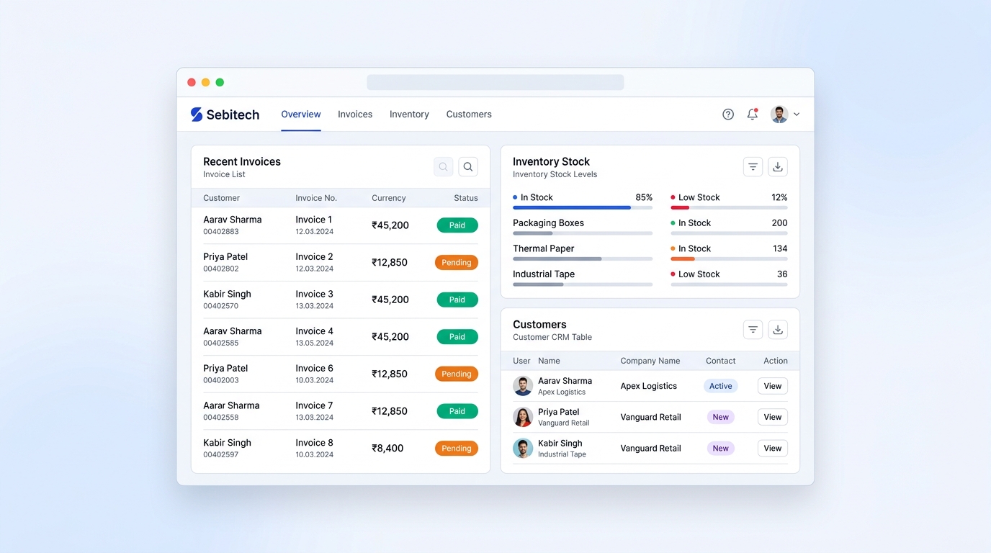The image size is (991, 553).
Task: Sort by the Invoice No. column header
Action: click(316, 198)
